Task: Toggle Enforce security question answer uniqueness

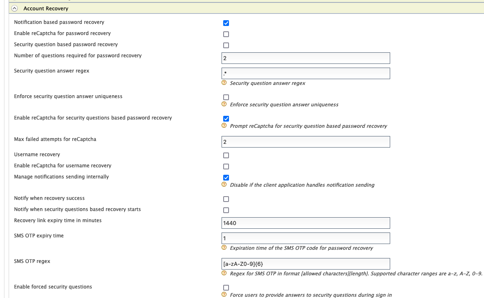Action: point(226,97)
